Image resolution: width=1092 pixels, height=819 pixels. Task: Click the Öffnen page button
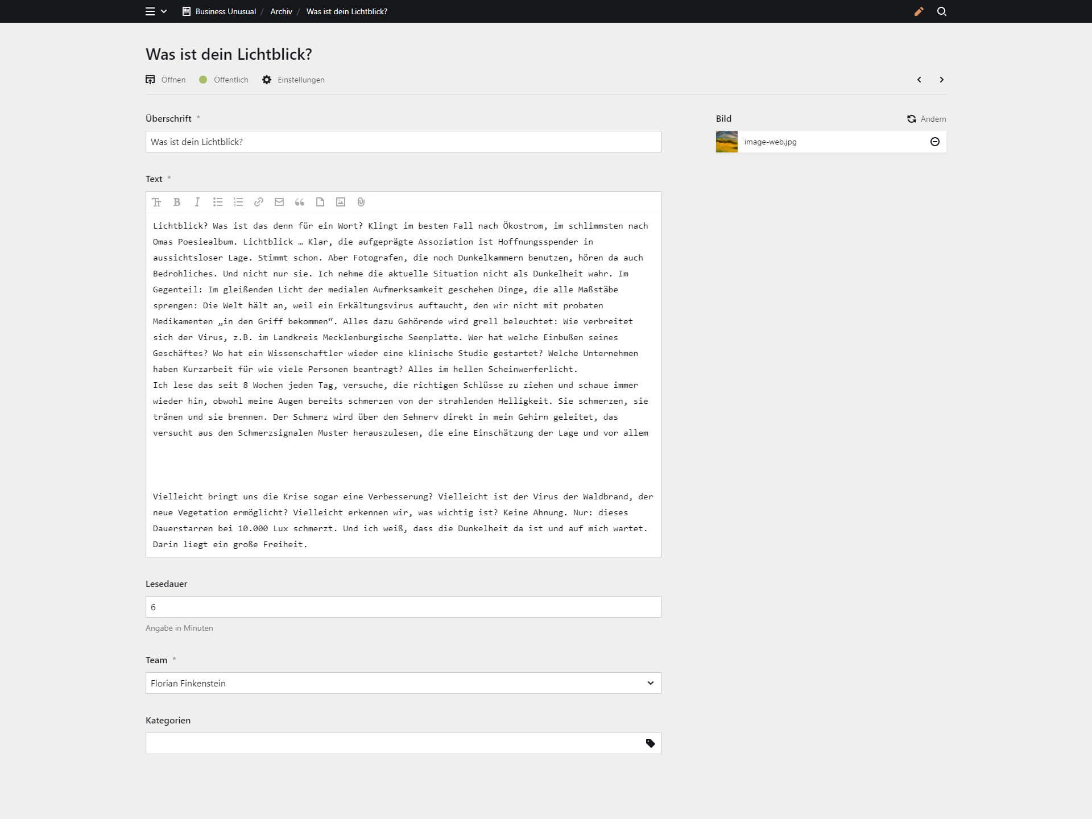click(x=166, y=80)
